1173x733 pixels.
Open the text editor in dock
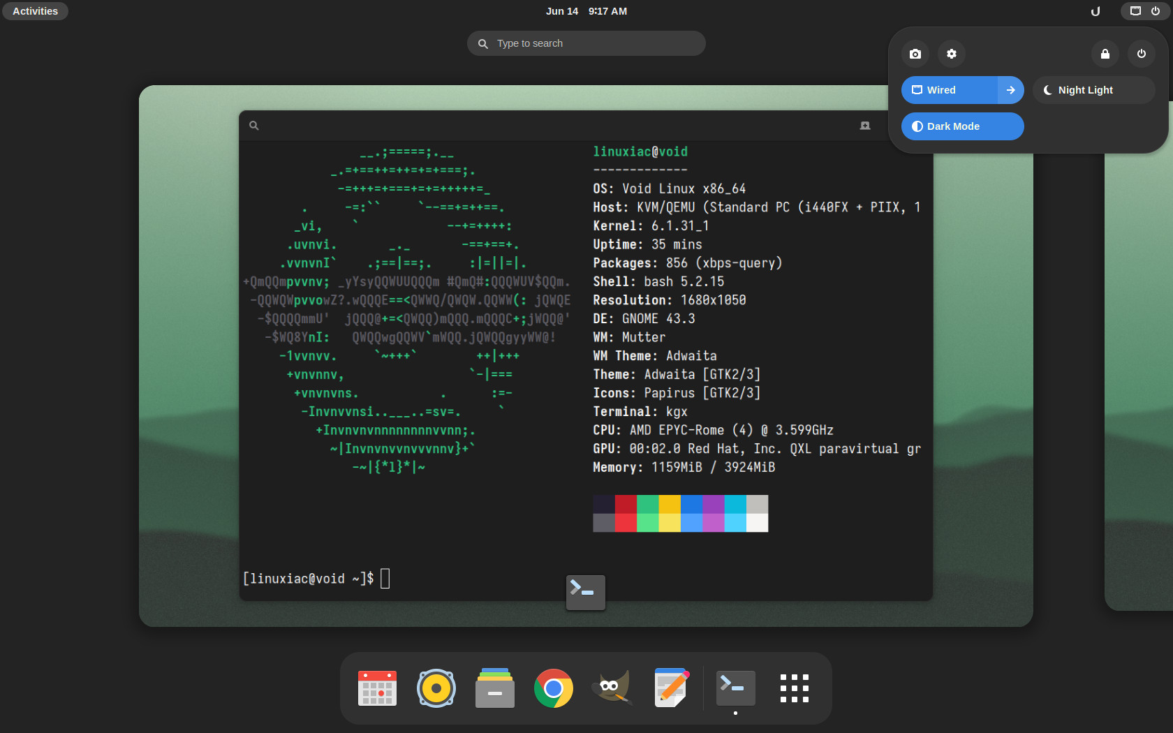(671, 688)
